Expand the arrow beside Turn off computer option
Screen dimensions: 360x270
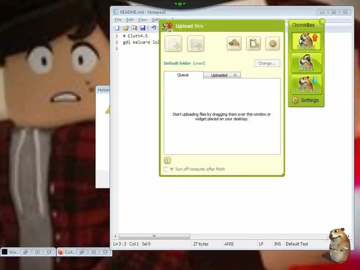[172, 169]
